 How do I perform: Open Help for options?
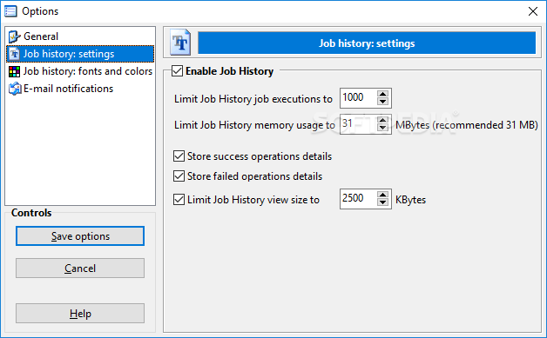[80, 314]
